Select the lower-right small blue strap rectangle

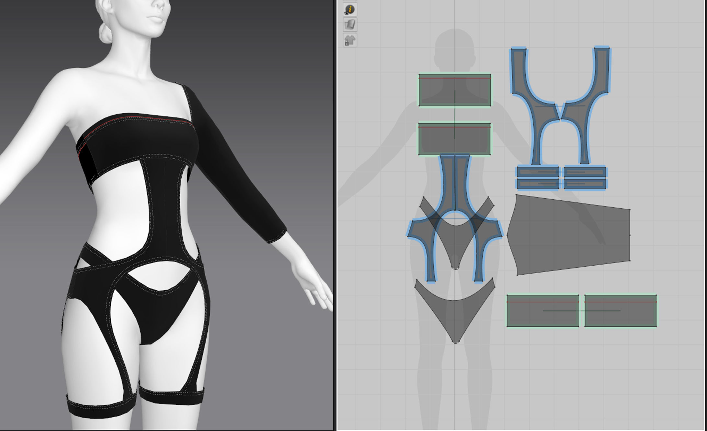click(585, 184)
